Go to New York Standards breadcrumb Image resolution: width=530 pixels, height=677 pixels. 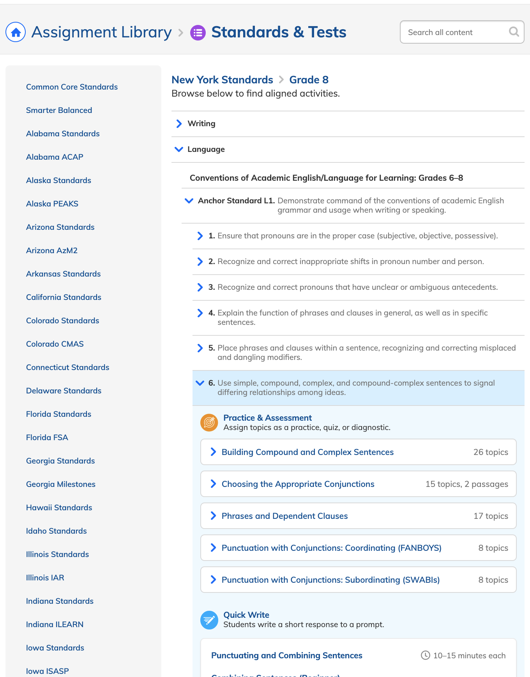pos(222,80)
